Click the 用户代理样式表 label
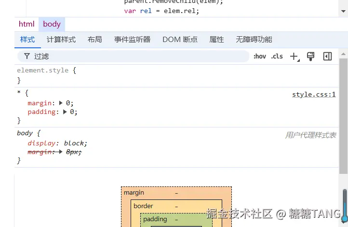This screenshot has height=227, width=348. point(311,135)
